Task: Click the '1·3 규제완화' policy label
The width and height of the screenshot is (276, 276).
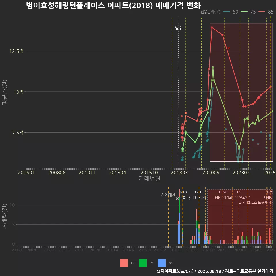Action: tap(239, 195)
